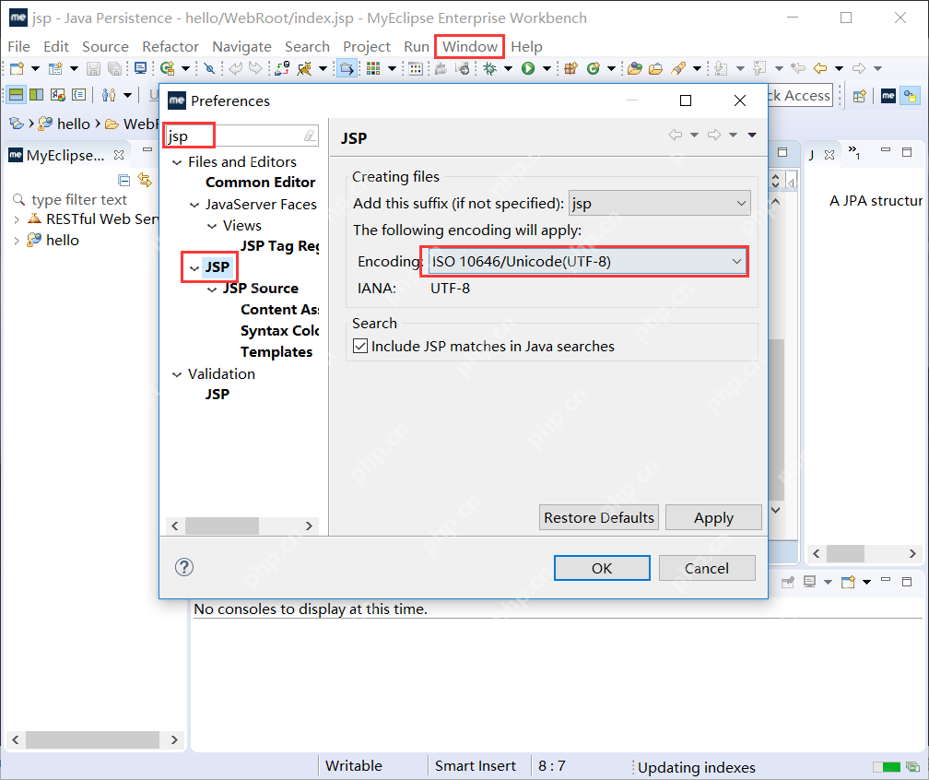The height and width of the screenshot is (780, 929).
Task: Collapse the Files and Editors tree node
Action: pos(178,162)
